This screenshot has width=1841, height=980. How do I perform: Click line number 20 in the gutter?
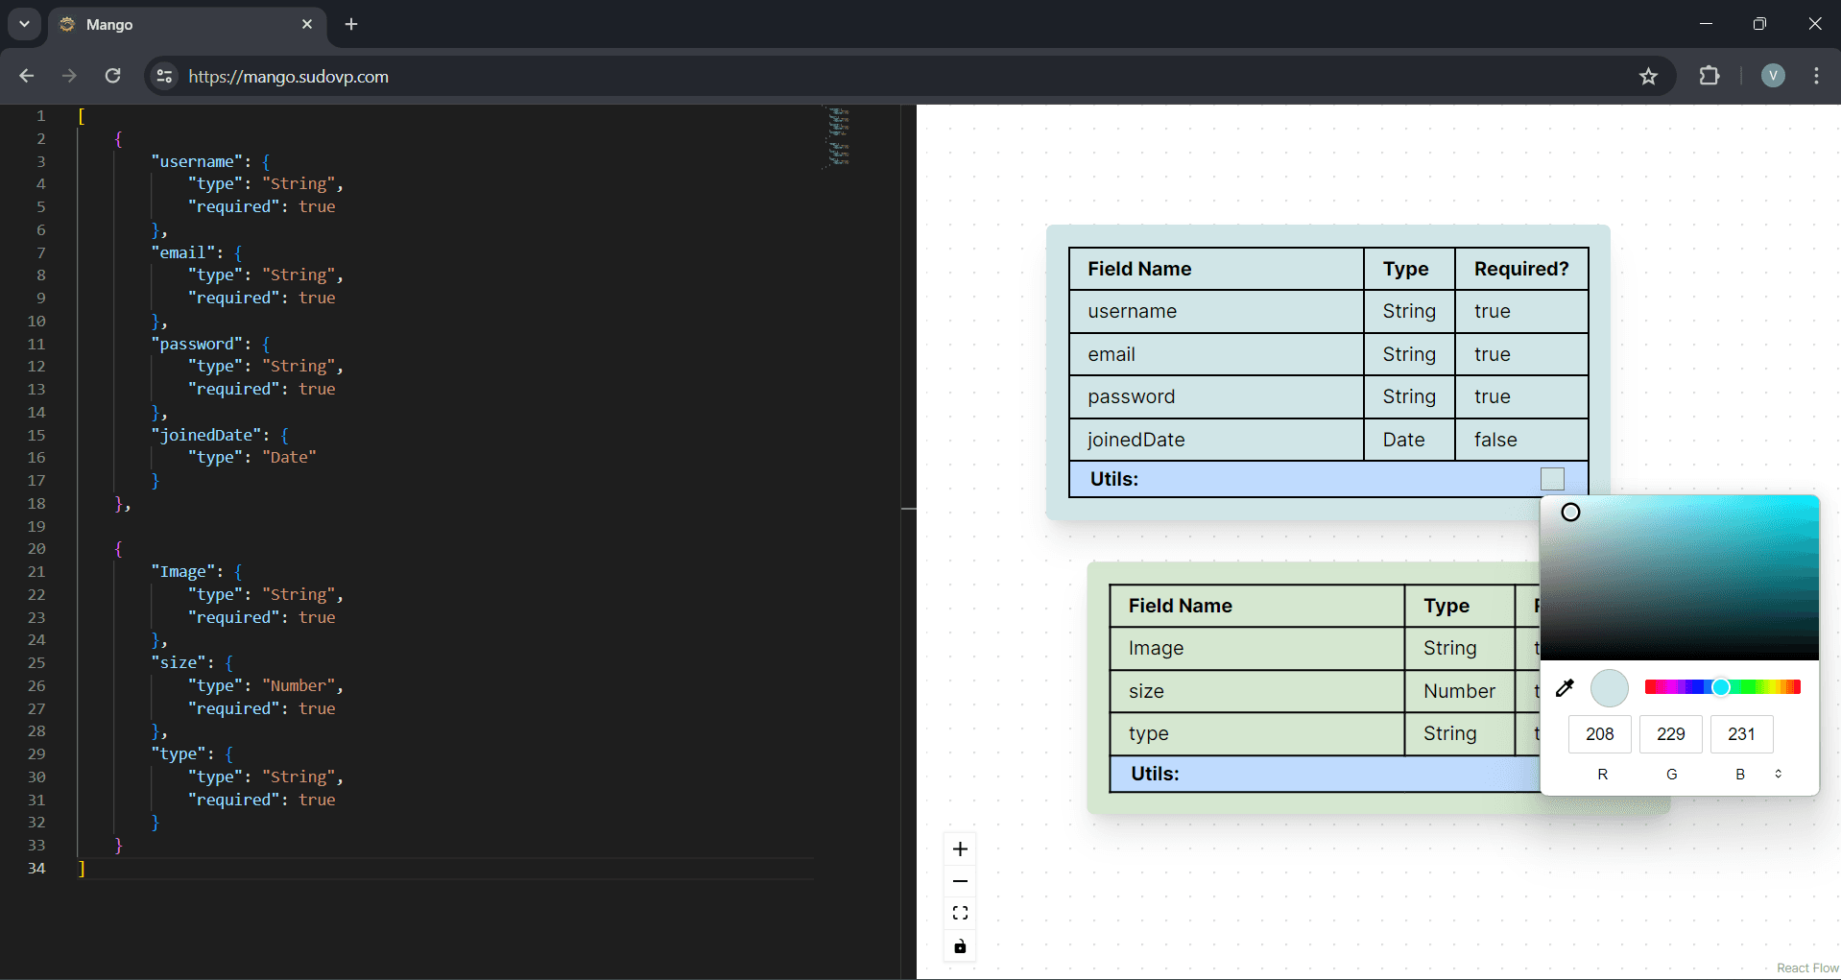[x=36, y=548]
